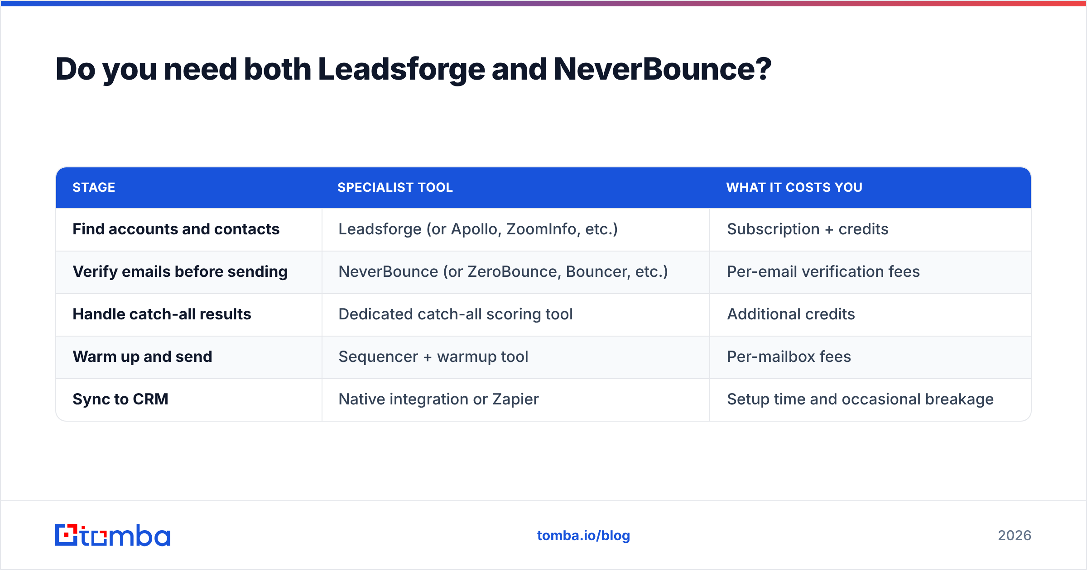Select "Dedicated catch-all scoring tool" cell

tap(516, 314)
